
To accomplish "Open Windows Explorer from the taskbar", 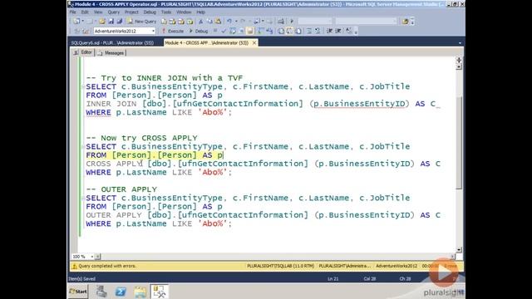I will coord(140,292).
